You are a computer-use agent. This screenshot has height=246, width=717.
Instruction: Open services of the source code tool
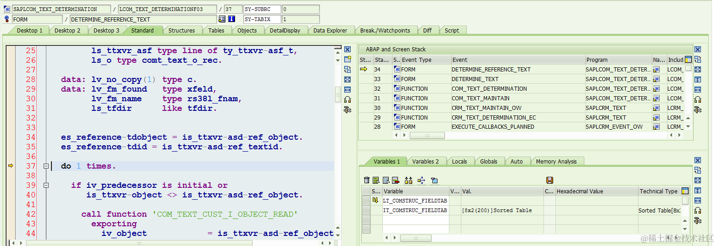[347, 99]
